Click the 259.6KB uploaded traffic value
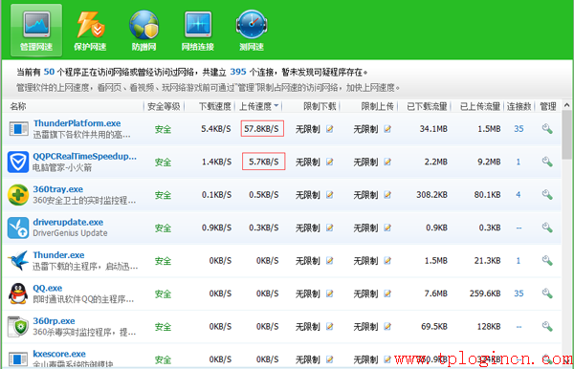 tap(485, 293)
